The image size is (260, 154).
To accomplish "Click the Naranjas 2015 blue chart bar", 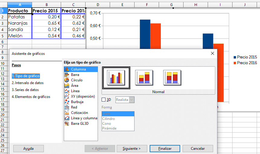I will [x=145, y=34].
